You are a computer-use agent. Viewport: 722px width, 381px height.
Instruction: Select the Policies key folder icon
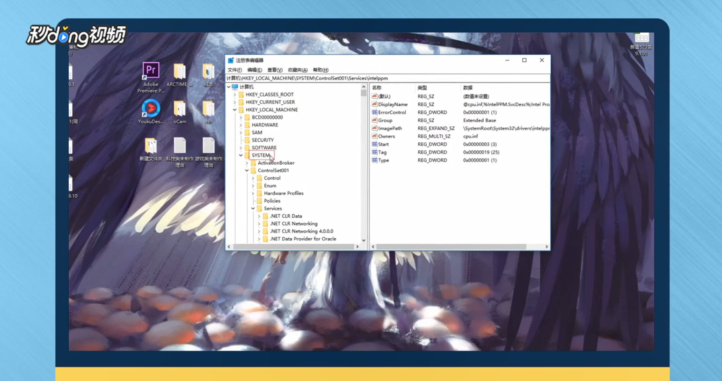point(260,201)
